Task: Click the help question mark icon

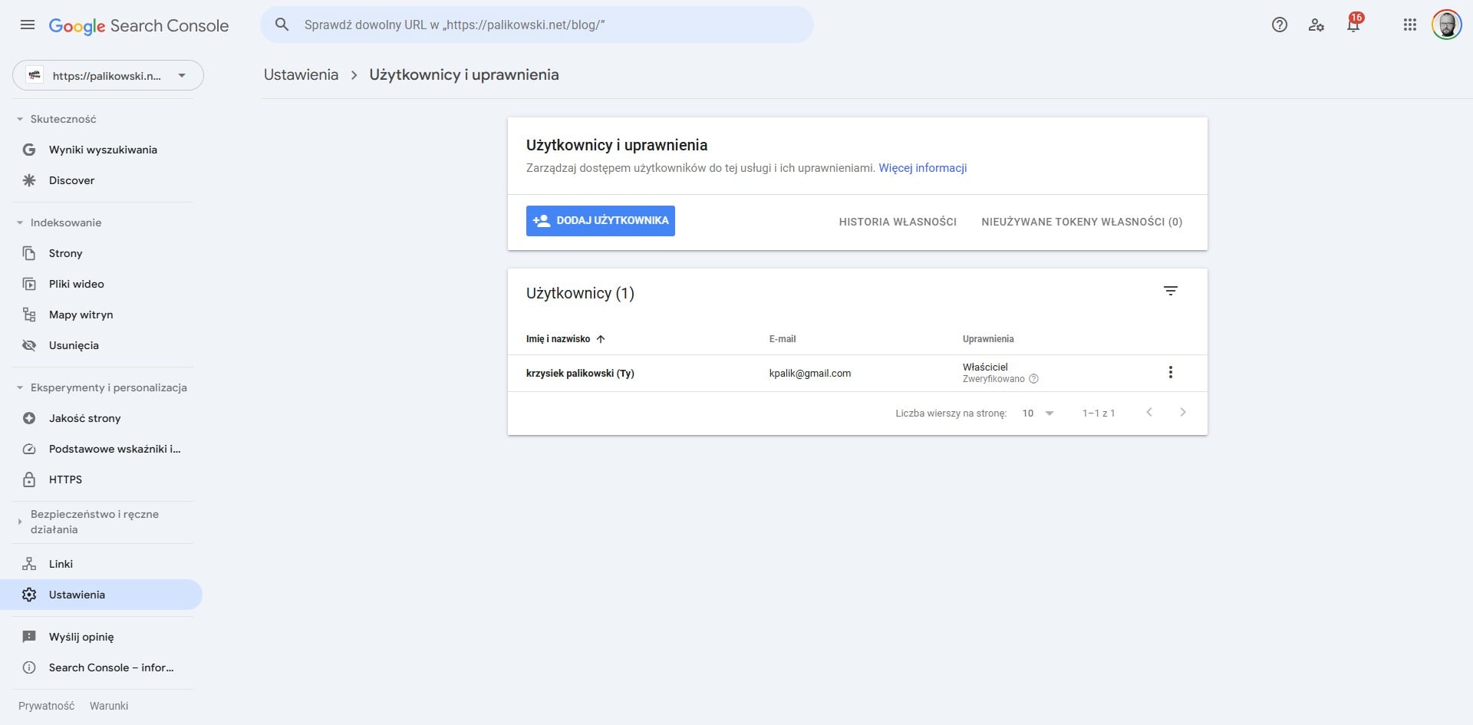Action: point(1279,25)
